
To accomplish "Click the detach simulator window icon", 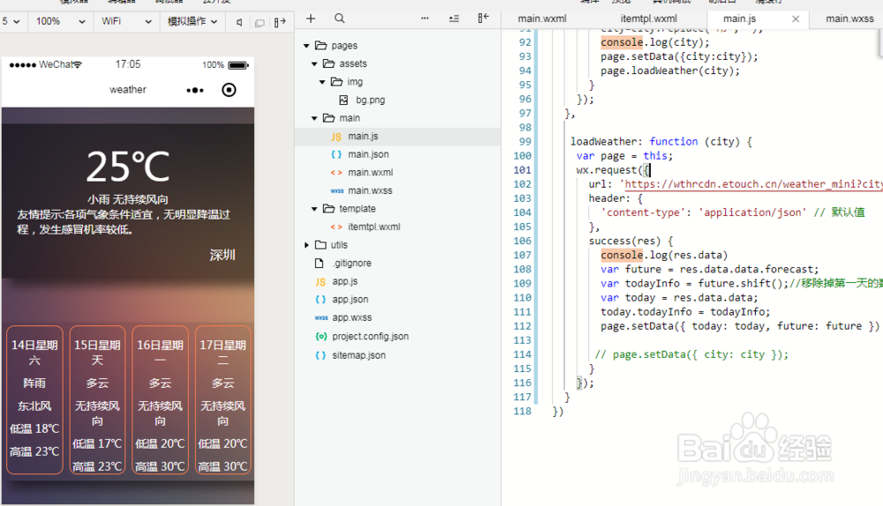I will coord(260,23).
